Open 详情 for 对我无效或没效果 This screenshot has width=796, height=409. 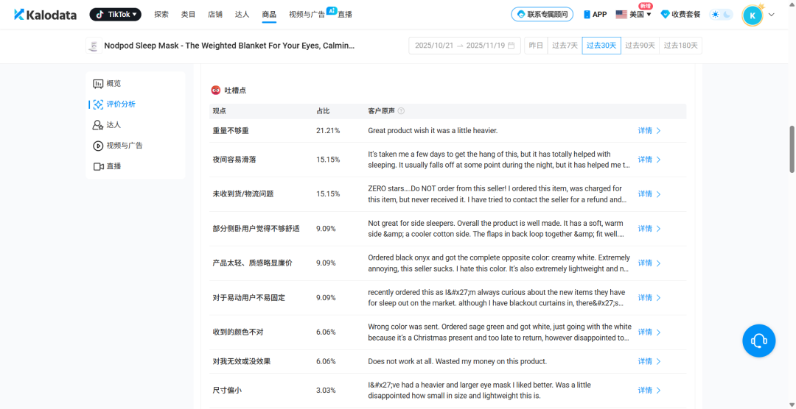[649, 361]
